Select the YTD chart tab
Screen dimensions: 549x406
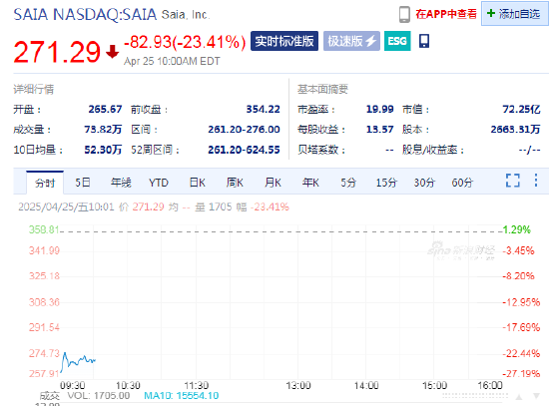click(159, 183)
